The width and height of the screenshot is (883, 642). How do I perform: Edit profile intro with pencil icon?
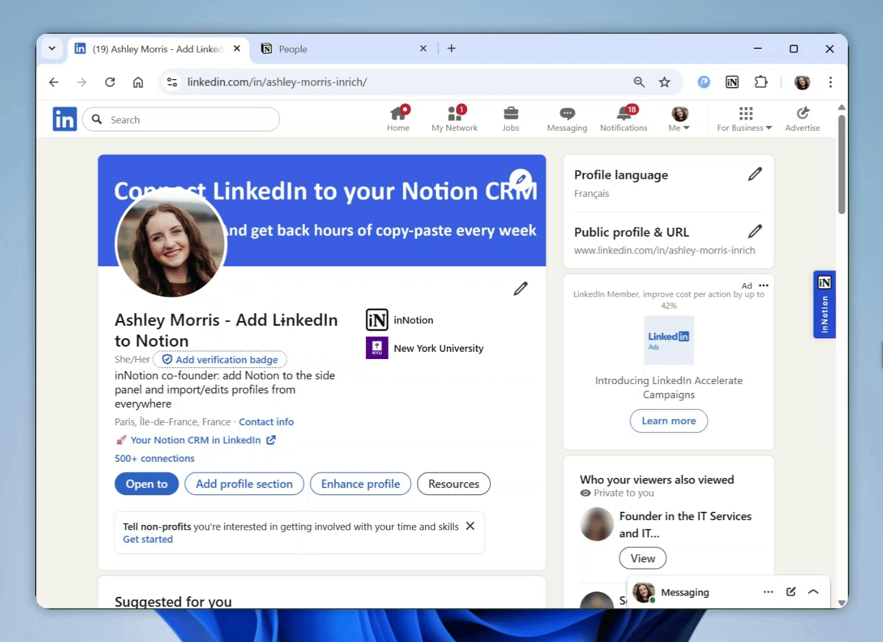(521, 289)
